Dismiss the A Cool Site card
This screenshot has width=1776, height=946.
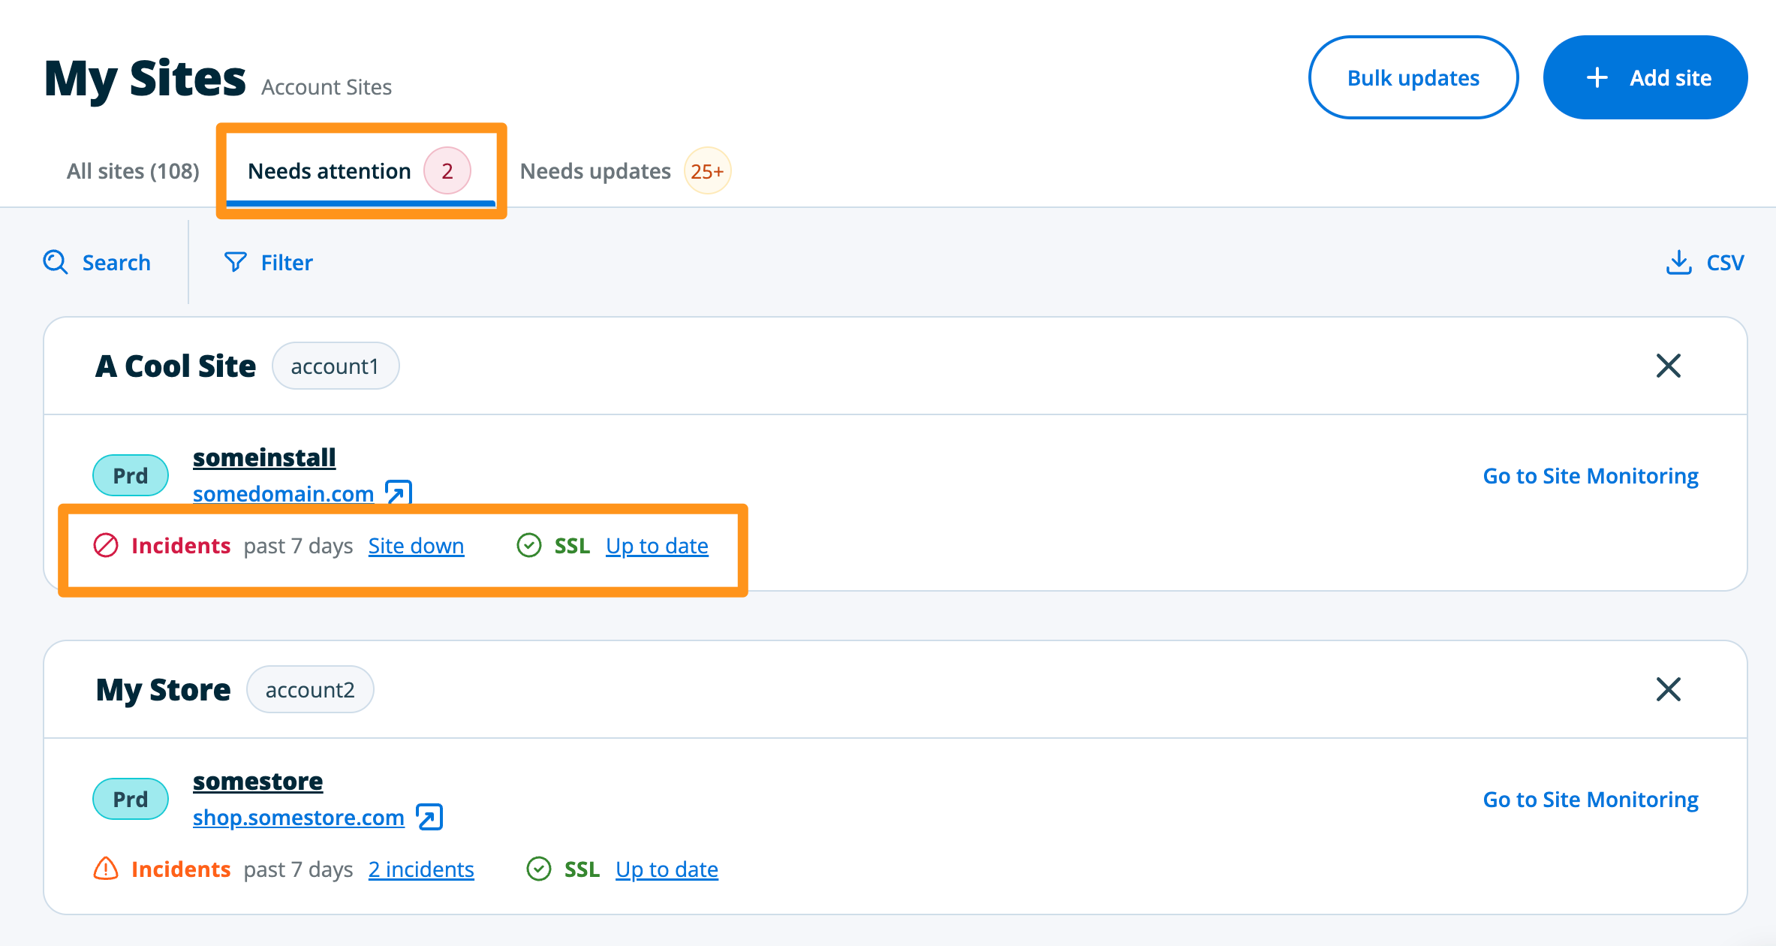(1668, 366)
